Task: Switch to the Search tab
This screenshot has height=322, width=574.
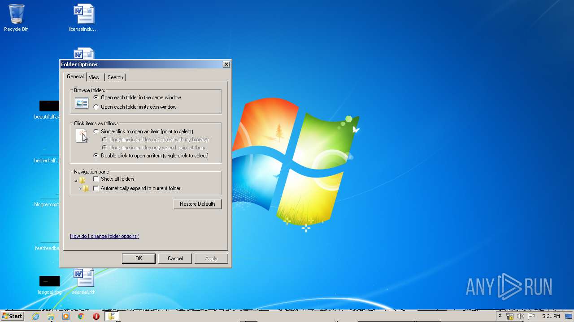Action: [115, 77]
